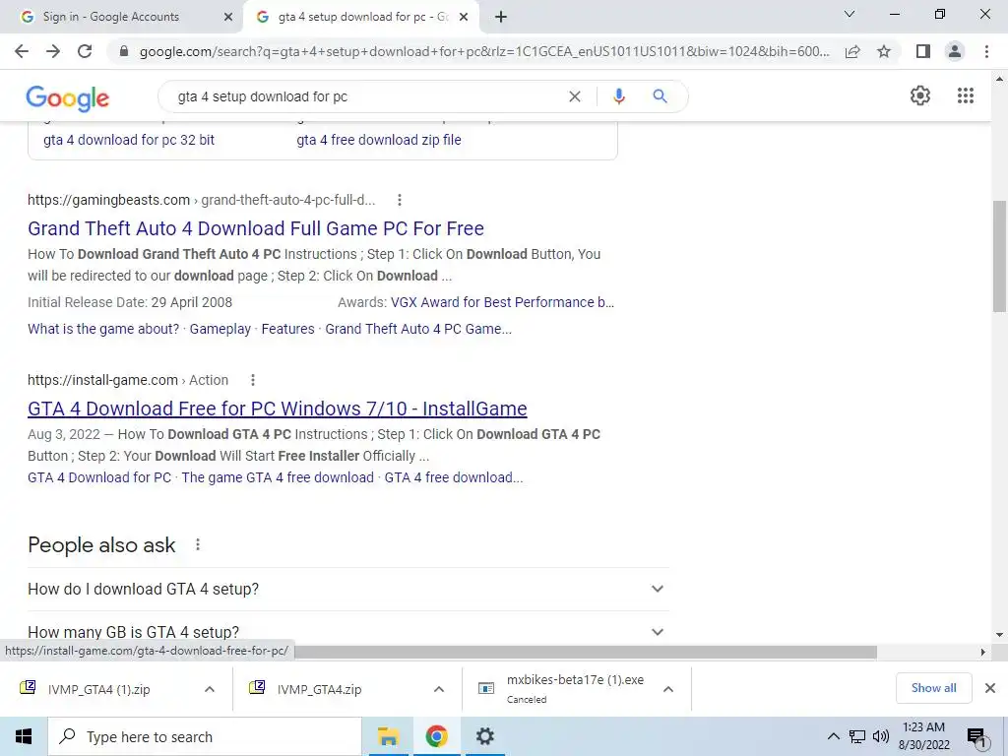Submit the search with the magnifier icon
The width and height of the screenshot is (1008, 756).
click(x=660, y=96)
